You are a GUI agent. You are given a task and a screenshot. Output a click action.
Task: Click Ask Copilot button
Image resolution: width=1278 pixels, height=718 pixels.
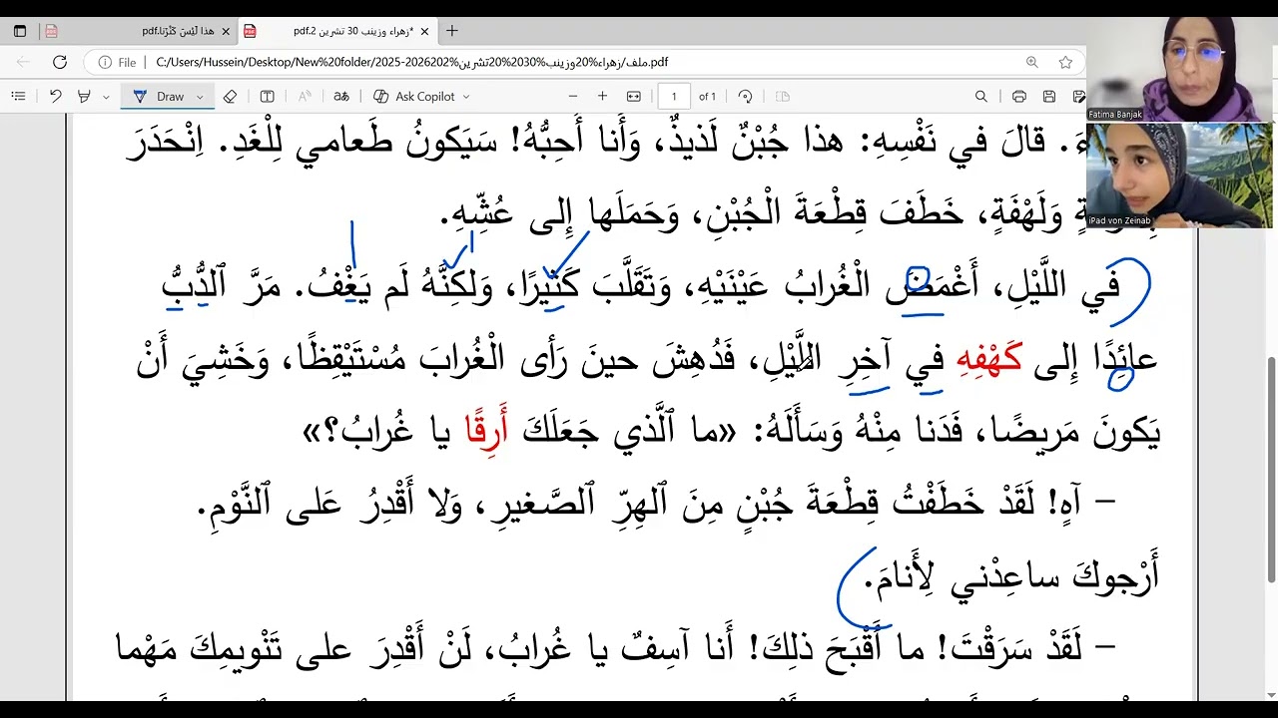pos(414,97)
